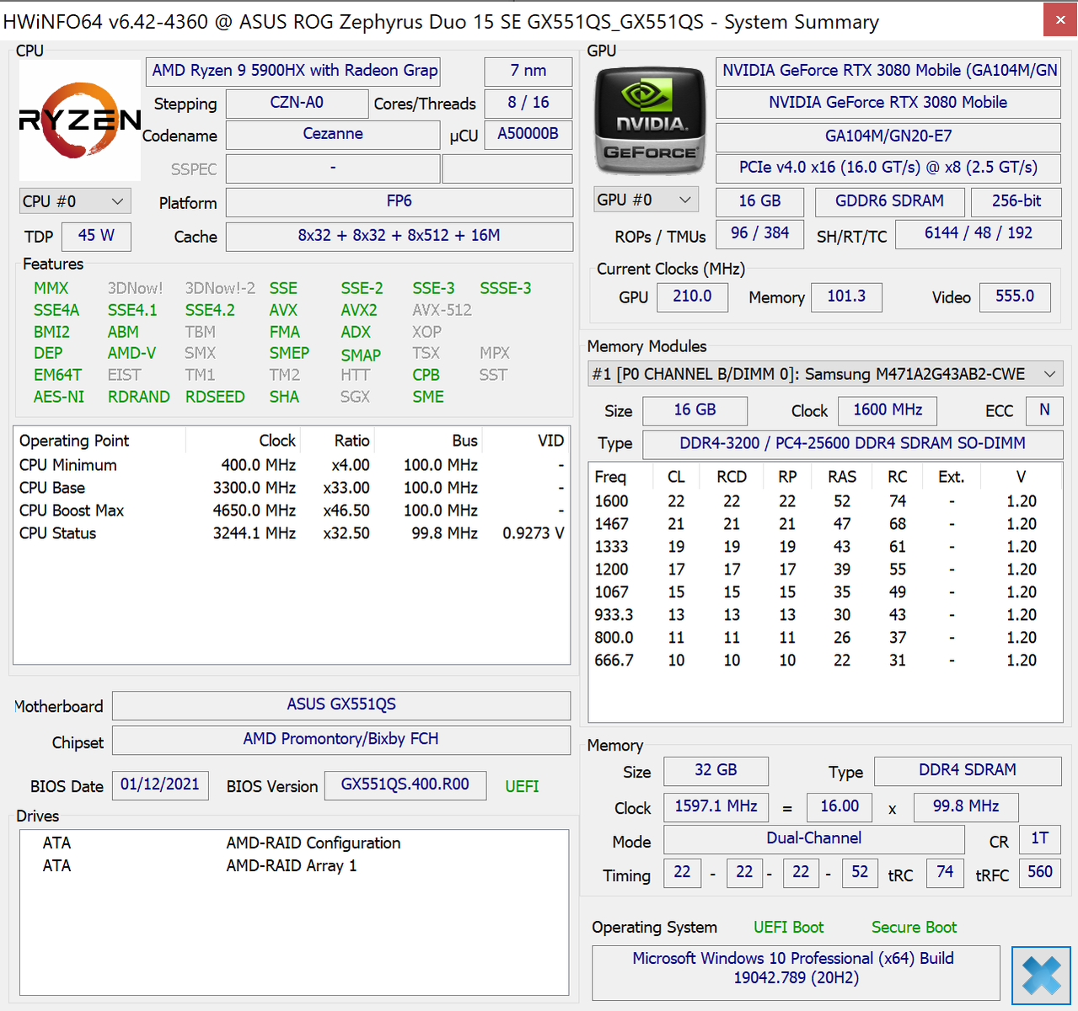Click the Cezanne codename field
Viewport: 1078px width, 1011px height.
tap(333, 134)
